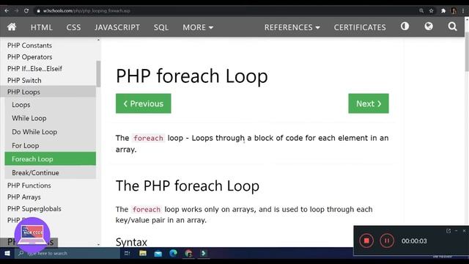Viewport: 469px width, 264px height.
Task: Open Break/Continue in sidebar
Action: pyautogui.click(x=35, y=173)
